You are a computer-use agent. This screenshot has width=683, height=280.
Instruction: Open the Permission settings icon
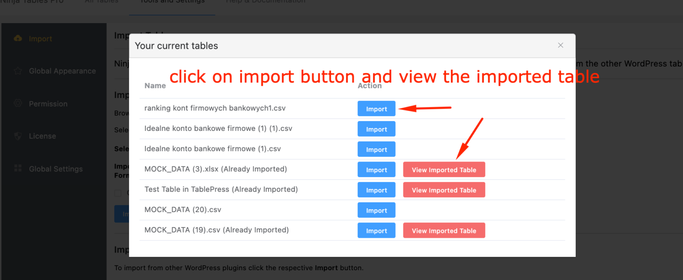18,103
